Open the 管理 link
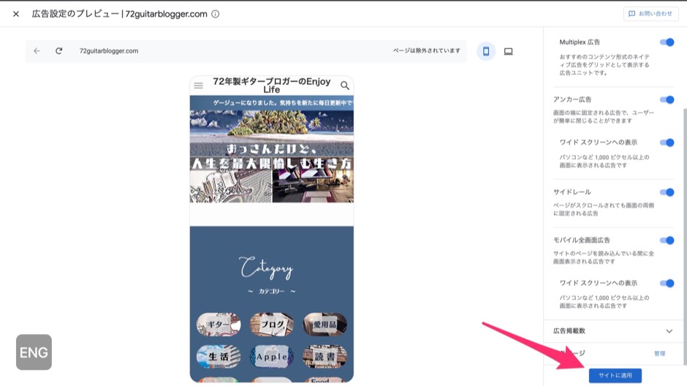687x386 pixels. click(x=659, y=353)
